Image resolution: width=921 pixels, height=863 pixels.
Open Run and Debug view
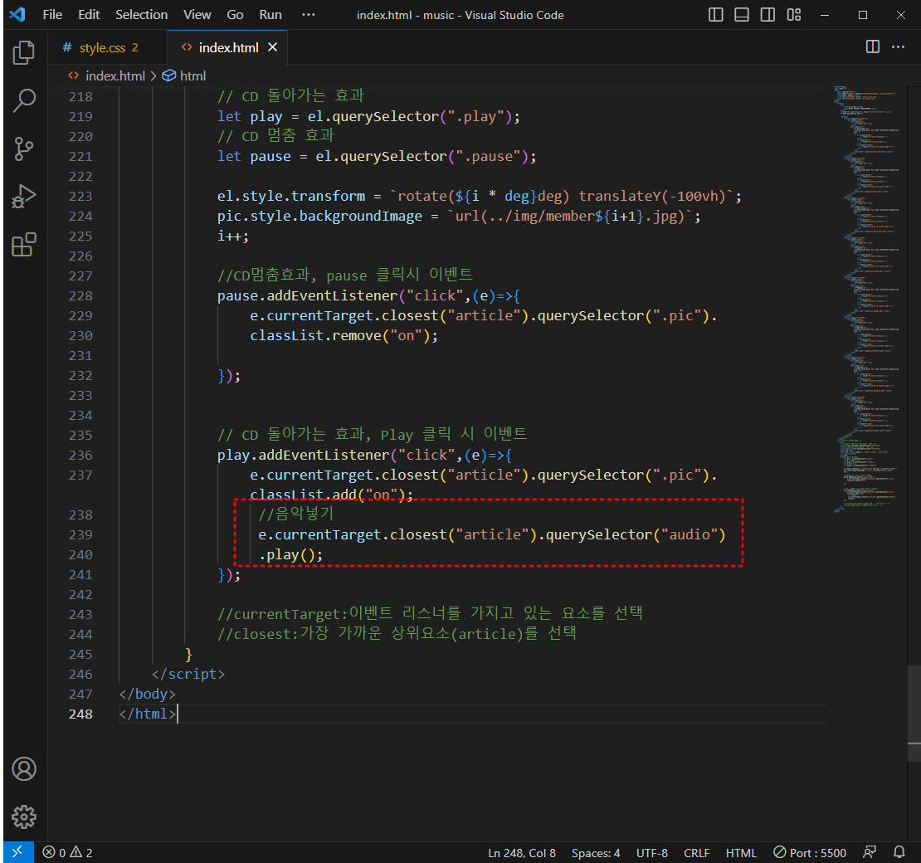point(24,196)
